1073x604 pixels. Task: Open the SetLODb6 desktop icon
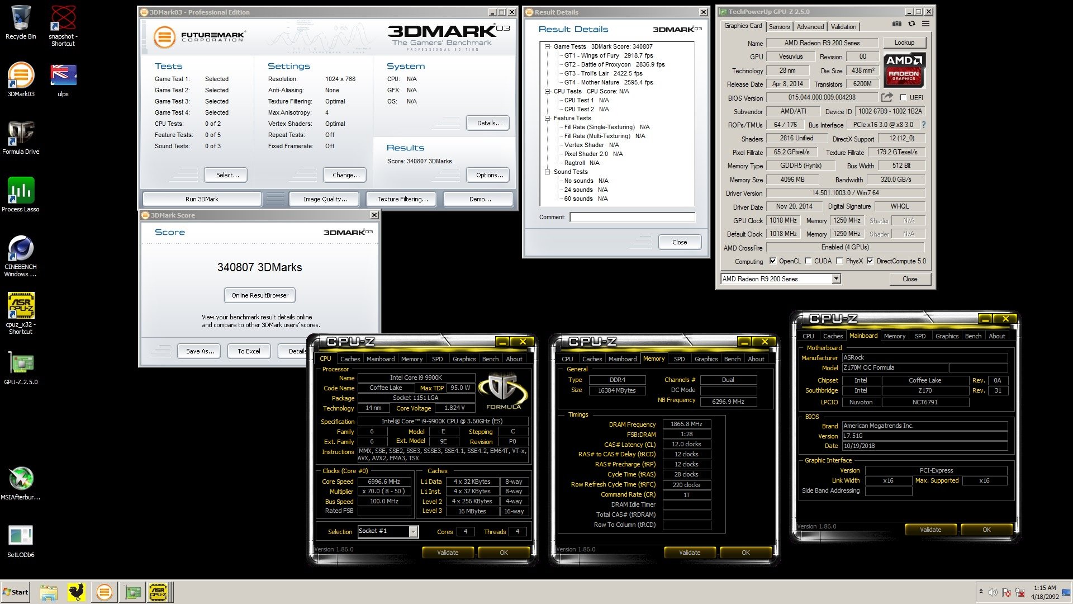[21, 541]
